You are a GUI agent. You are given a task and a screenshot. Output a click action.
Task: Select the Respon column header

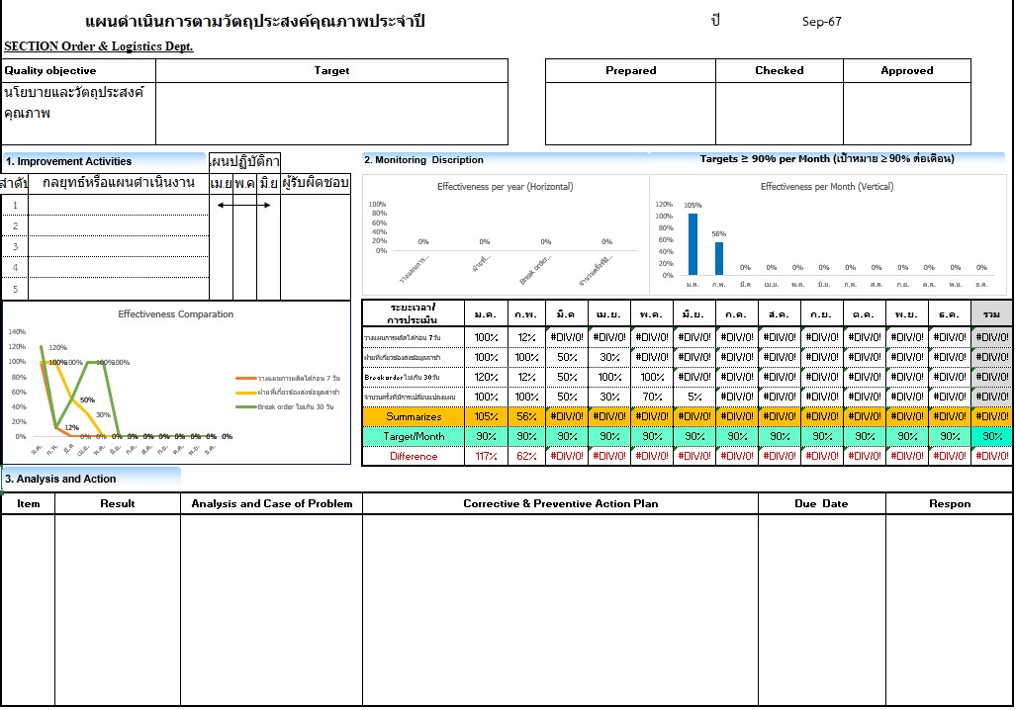click(950, 503)
